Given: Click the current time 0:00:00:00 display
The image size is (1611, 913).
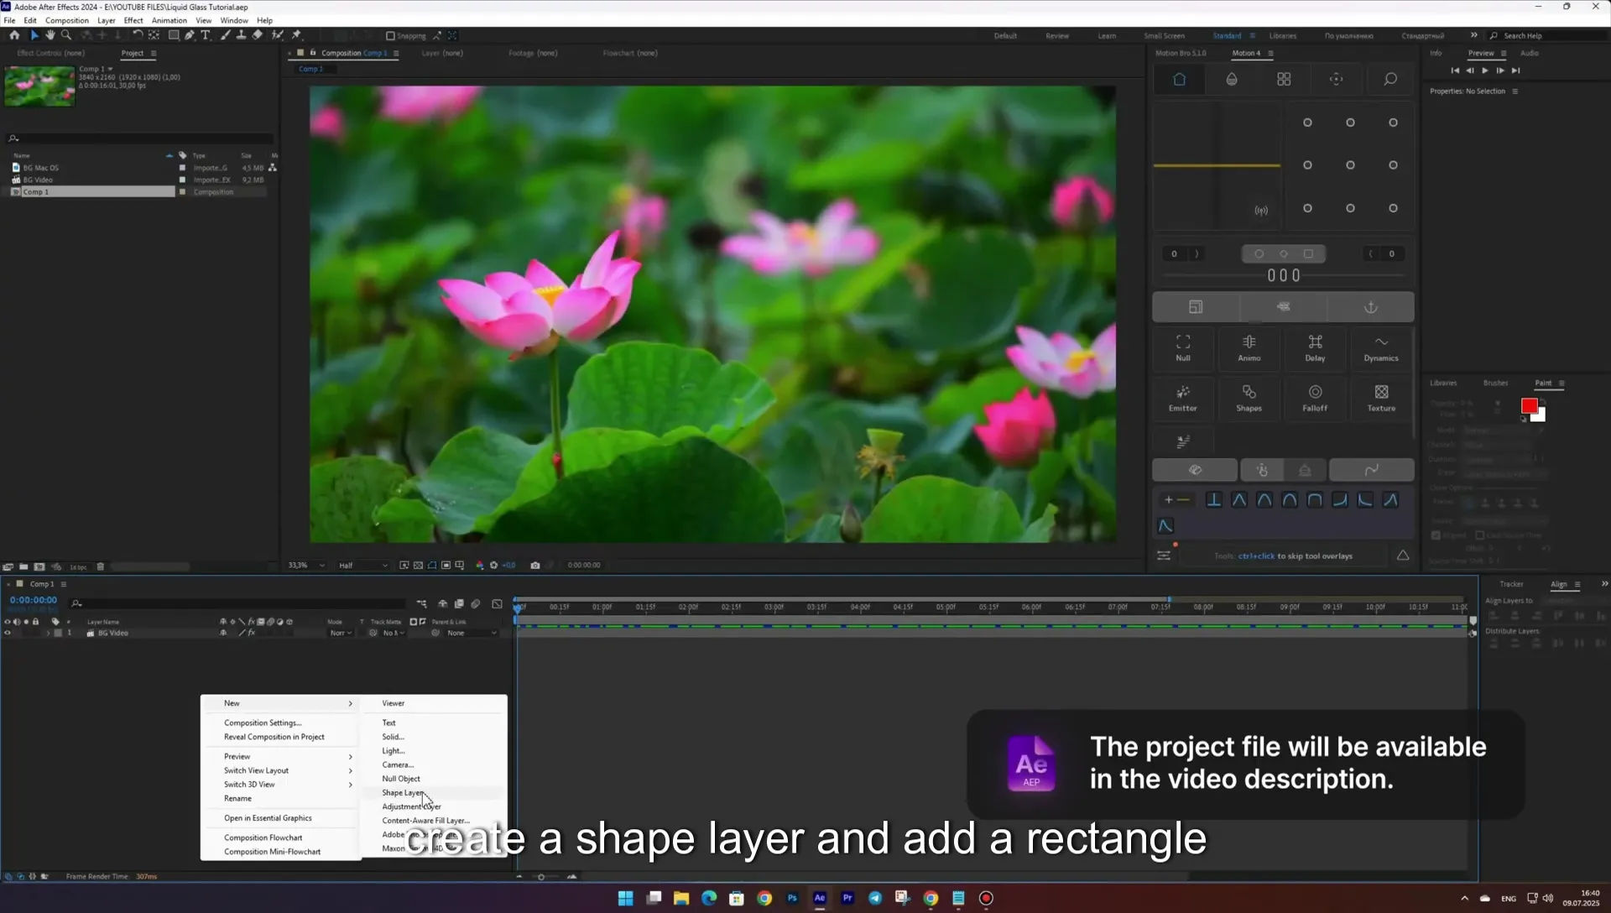Looking at the screenshot, I should pos(34,601).
